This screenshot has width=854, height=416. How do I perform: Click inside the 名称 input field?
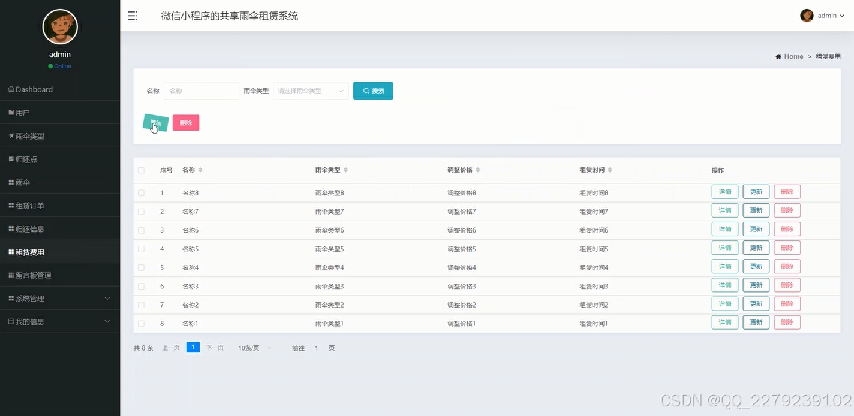[201, 91]
